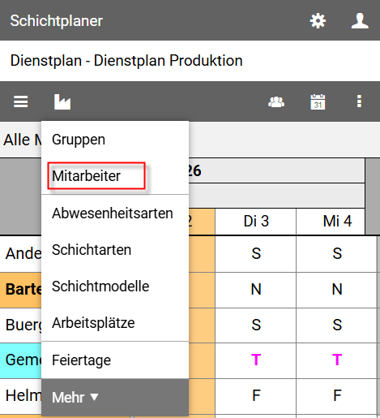Viewport: 380px width, 418px height.
Task: Expand the Mehr submenu
Action: pos(115,397)
